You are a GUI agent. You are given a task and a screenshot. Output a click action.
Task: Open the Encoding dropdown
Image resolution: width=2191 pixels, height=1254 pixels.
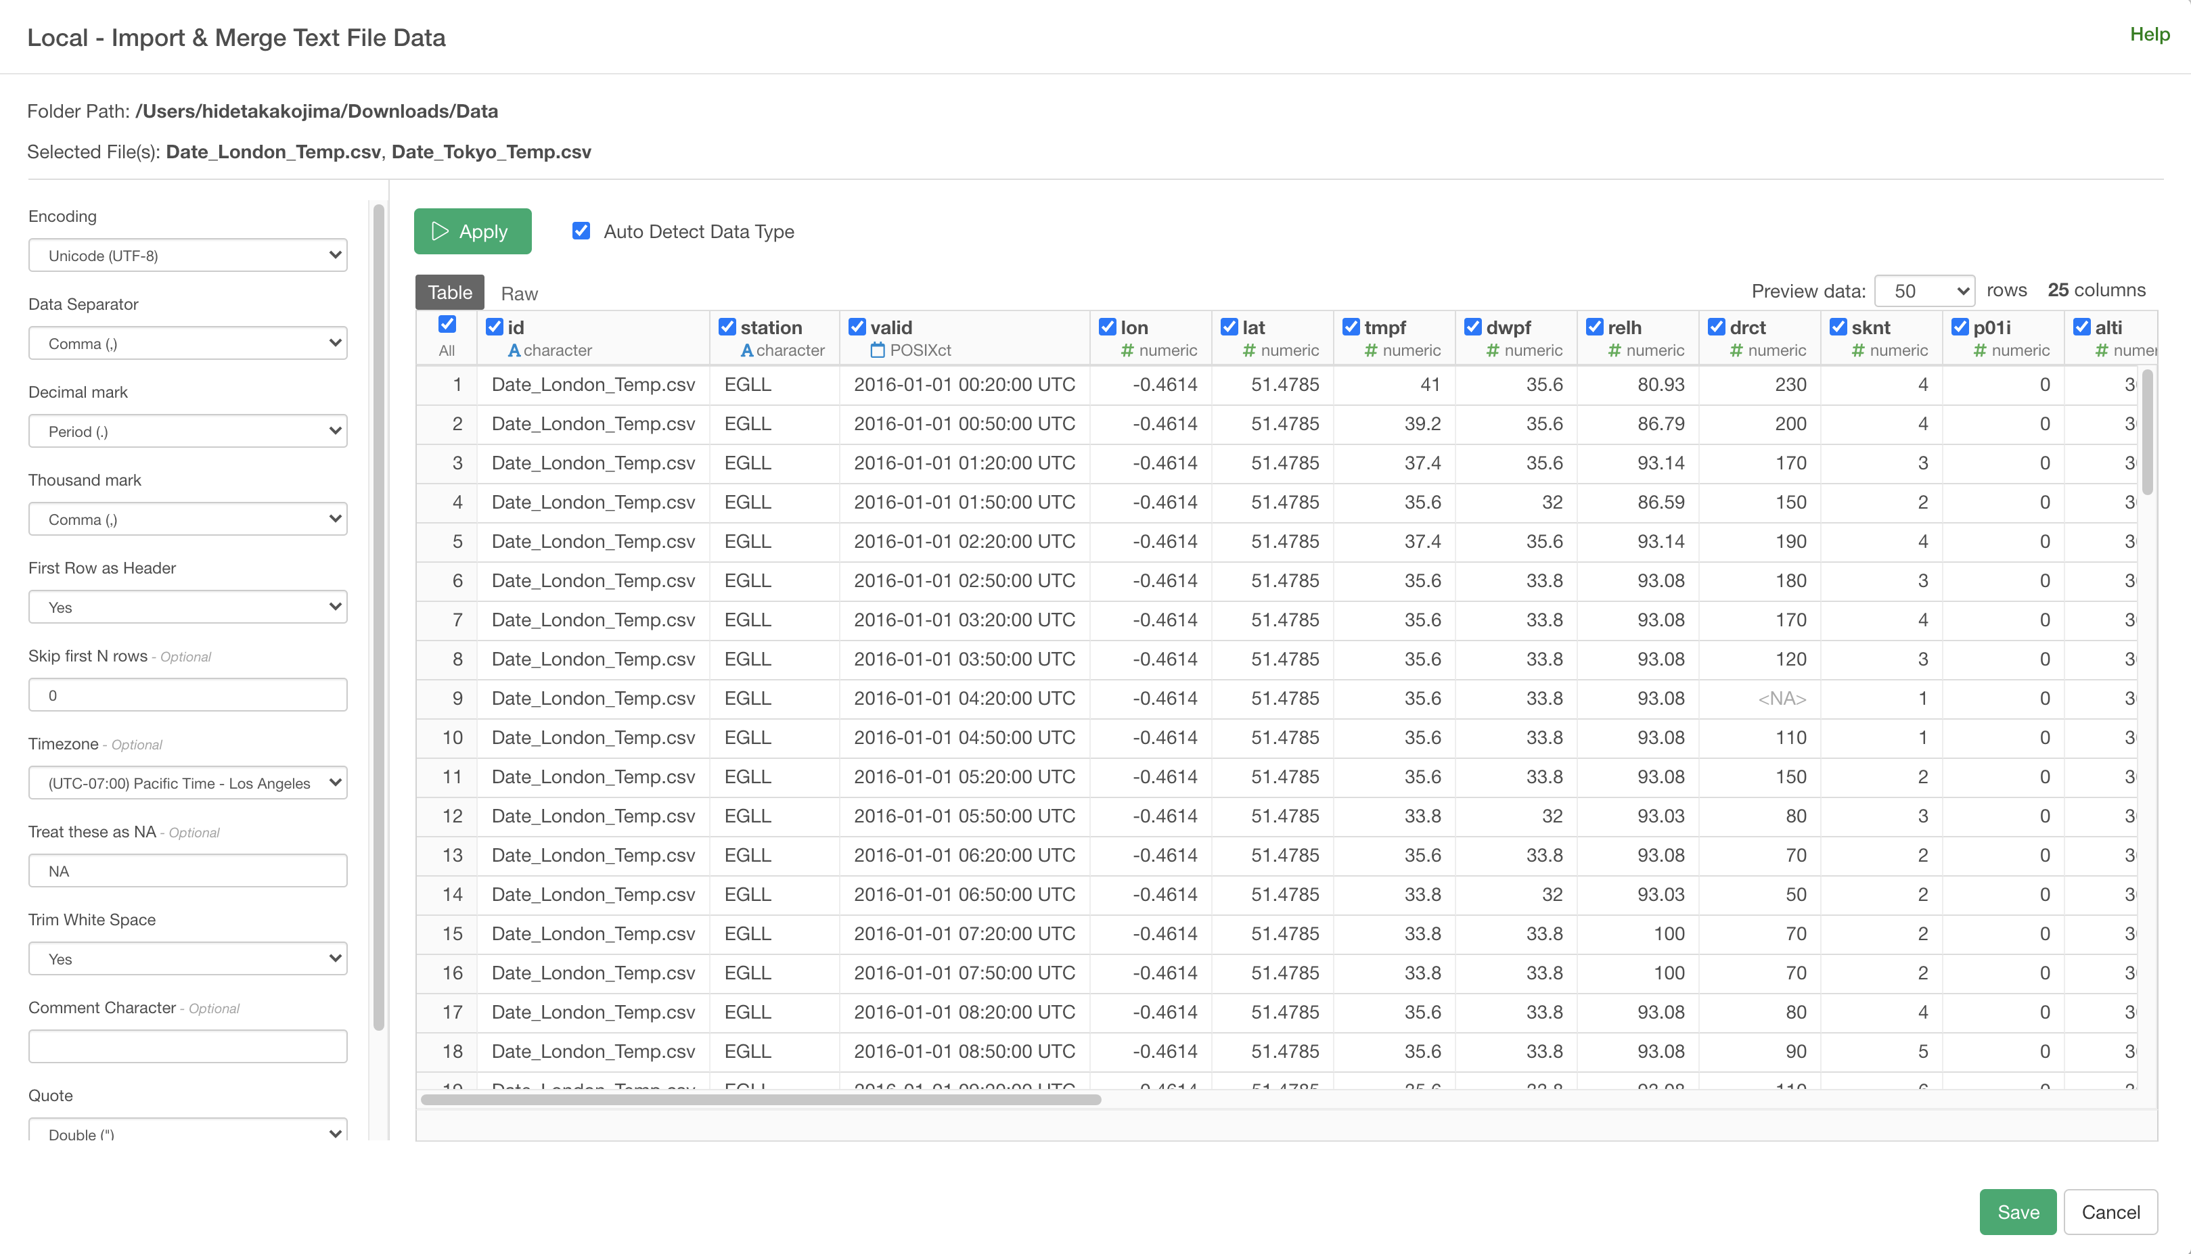tap(187, 255)
